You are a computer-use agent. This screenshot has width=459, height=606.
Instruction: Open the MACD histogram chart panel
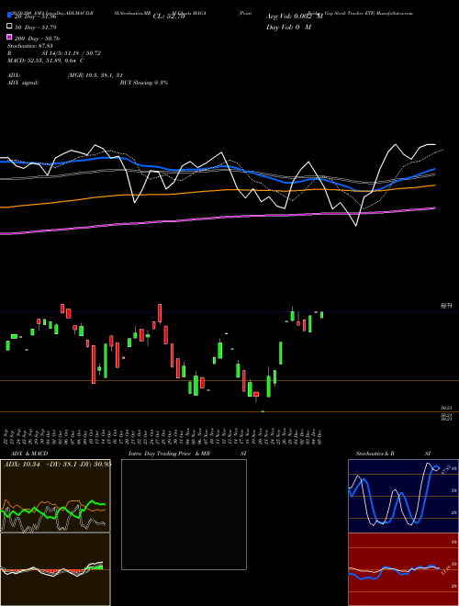coord(55,569)
